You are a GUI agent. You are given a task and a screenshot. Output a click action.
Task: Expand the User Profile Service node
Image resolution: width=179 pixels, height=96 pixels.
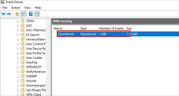click(18, 54)
